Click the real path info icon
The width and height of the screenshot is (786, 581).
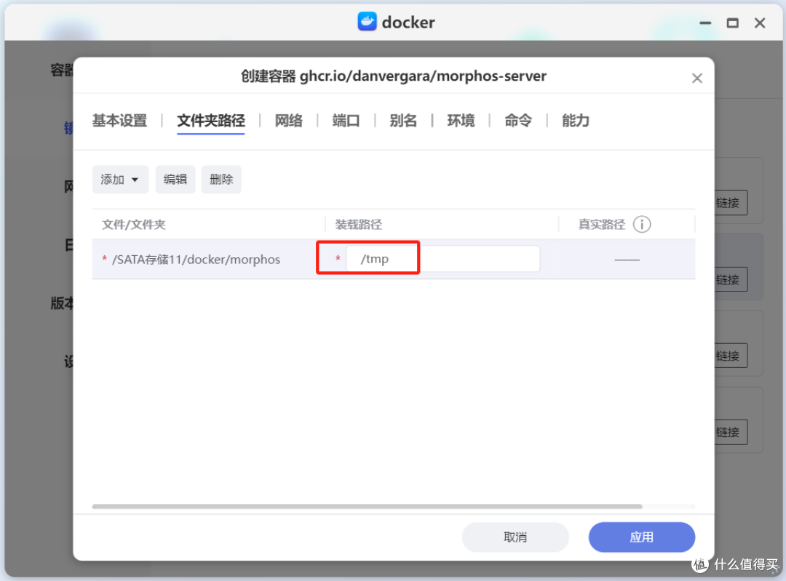point(642,225)
